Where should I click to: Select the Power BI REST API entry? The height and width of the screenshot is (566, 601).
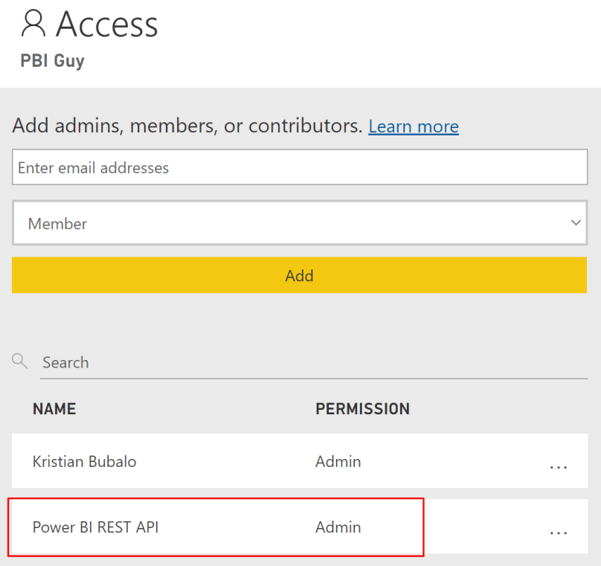(95, 527)
